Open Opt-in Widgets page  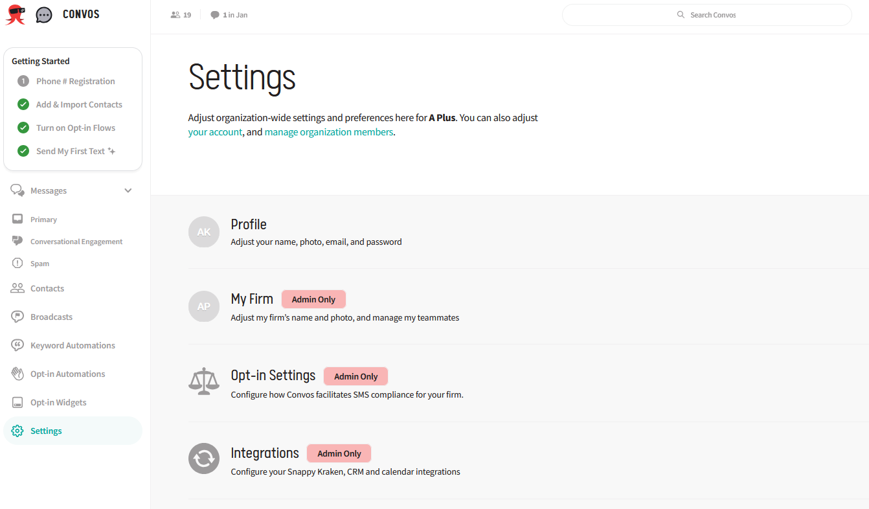(58, 402)
